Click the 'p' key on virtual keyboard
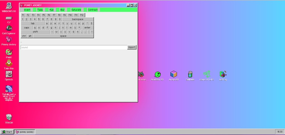The width and height of the screenshot is (285, 135). [x=83, y=23]
